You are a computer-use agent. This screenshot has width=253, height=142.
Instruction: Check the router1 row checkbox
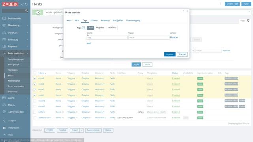pos(35,101)
